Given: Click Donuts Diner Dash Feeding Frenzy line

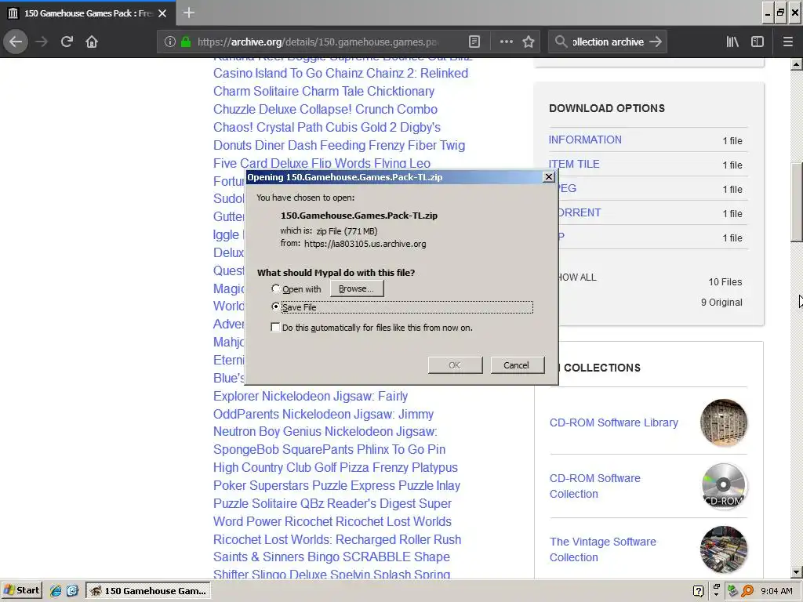Looking at the screenshot, I should click(x=339, y=145).
